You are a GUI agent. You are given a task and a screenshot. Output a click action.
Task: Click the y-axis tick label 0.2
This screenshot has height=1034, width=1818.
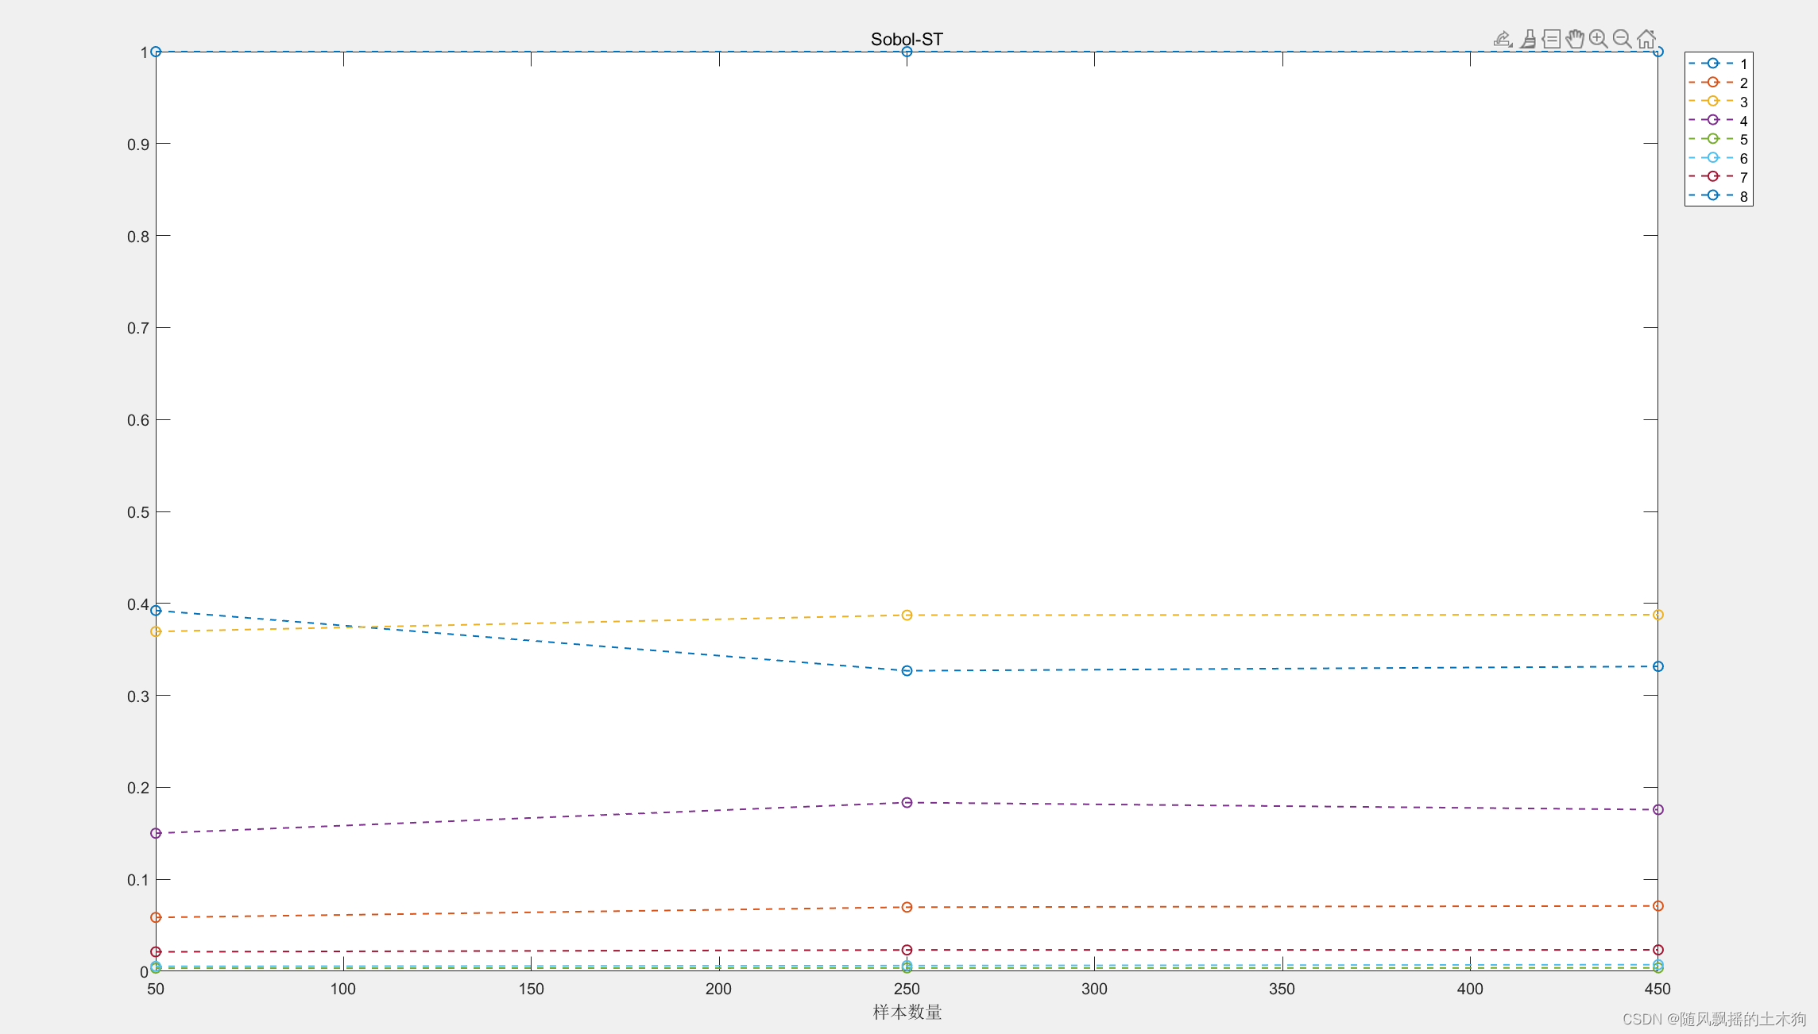point(138,788)
